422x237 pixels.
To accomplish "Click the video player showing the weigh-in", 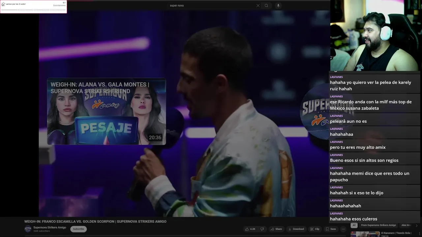I will coord(184,114).
